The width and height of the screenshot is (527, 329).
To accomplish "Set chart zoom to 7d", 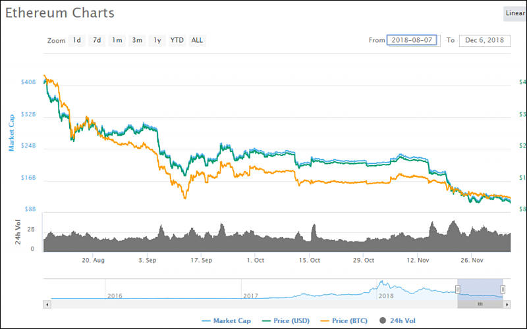I will point(97,40).
